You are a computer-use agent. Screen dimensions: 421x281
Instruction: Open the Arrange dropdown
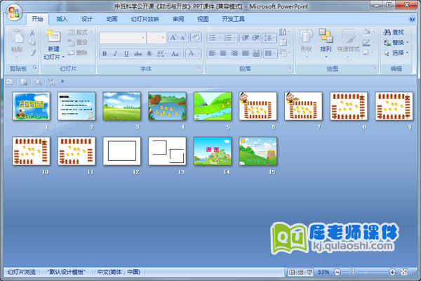click(326, 42)
